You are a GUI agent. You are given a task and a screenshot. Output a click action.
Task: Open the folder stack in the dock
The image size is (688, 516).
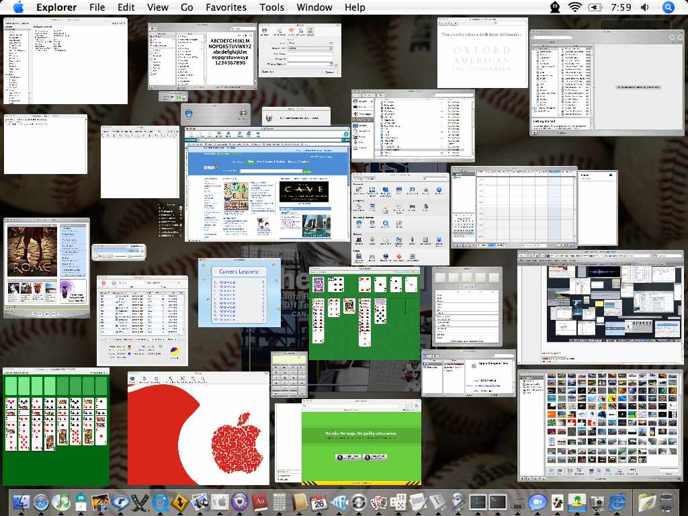tap(647, 502)
